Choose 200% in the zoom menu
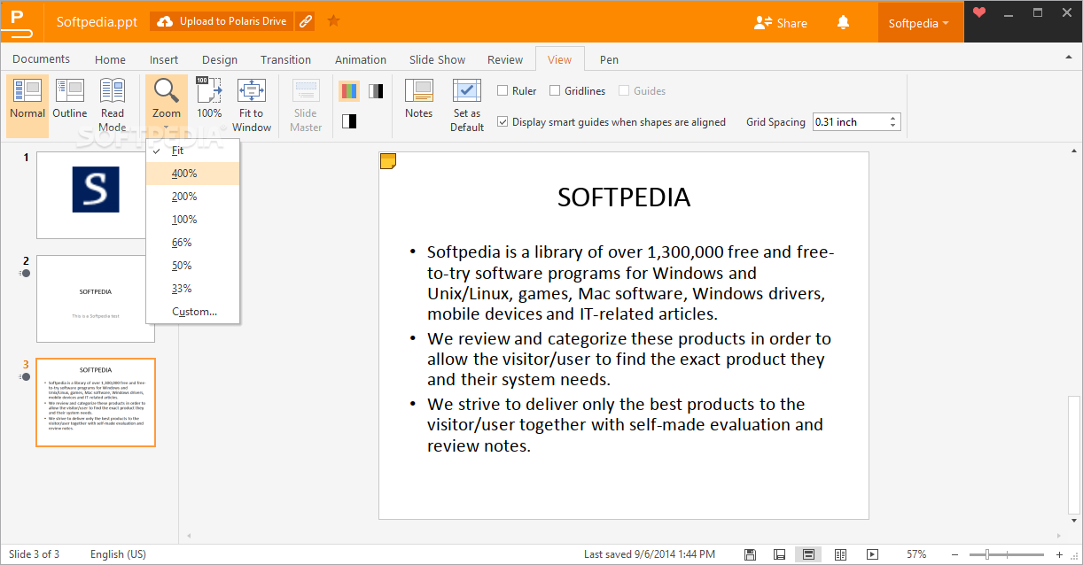The width and height of the screenshot is (1083, 565). point(193,197)
